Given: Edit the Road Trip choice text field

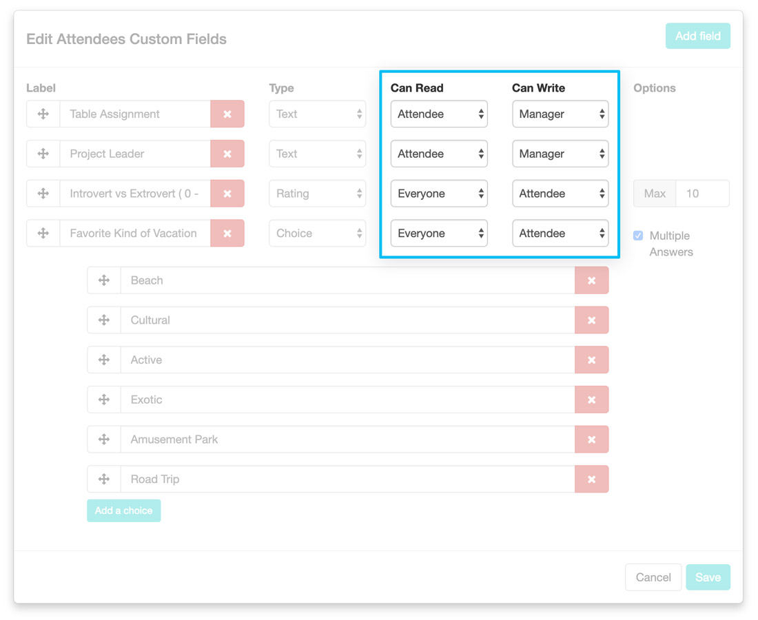Looking at the screenshot, I should 347,479.
